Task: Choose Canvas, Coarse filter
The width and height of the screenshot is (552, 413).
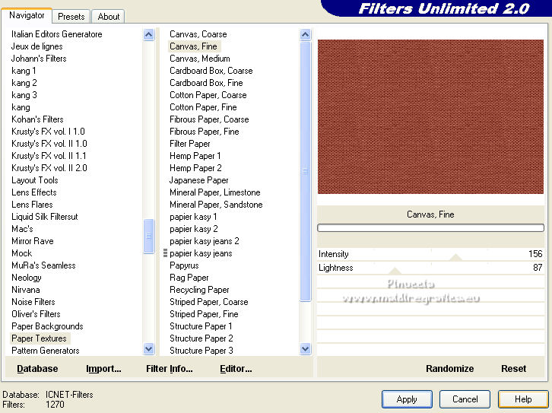Action: tap(198, 34)
